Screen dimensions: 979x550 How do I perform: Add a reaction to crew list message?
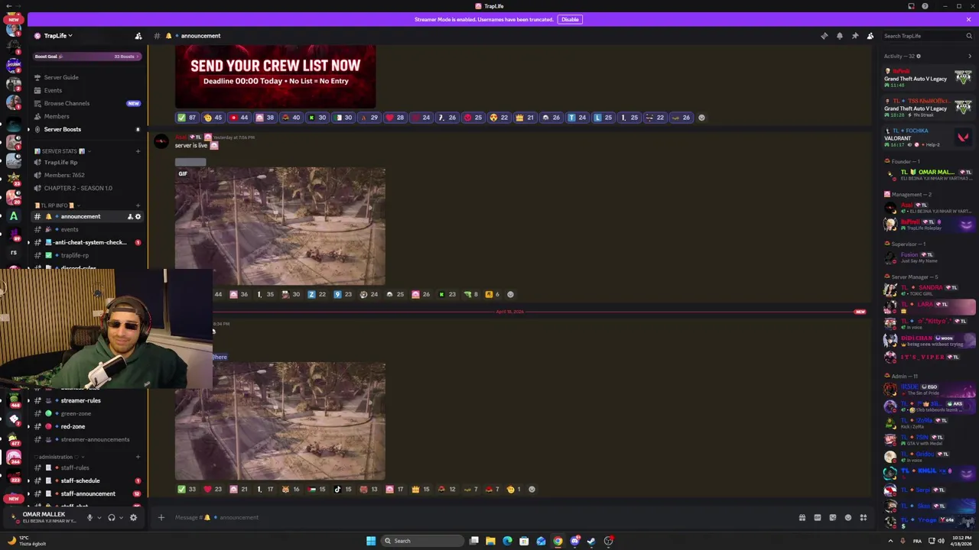tap(702, 118)
